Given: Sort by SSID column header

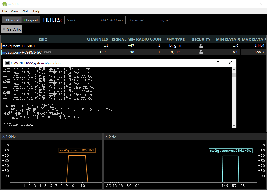Looking at the screenshot, I should point(43,39).
